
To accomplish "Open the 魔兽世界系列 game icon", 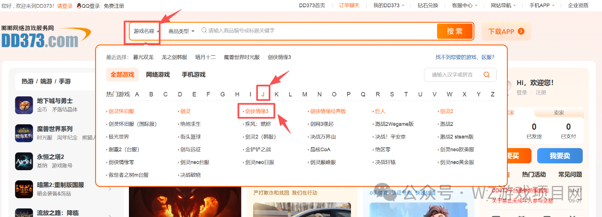I will [x=24, y=133].
